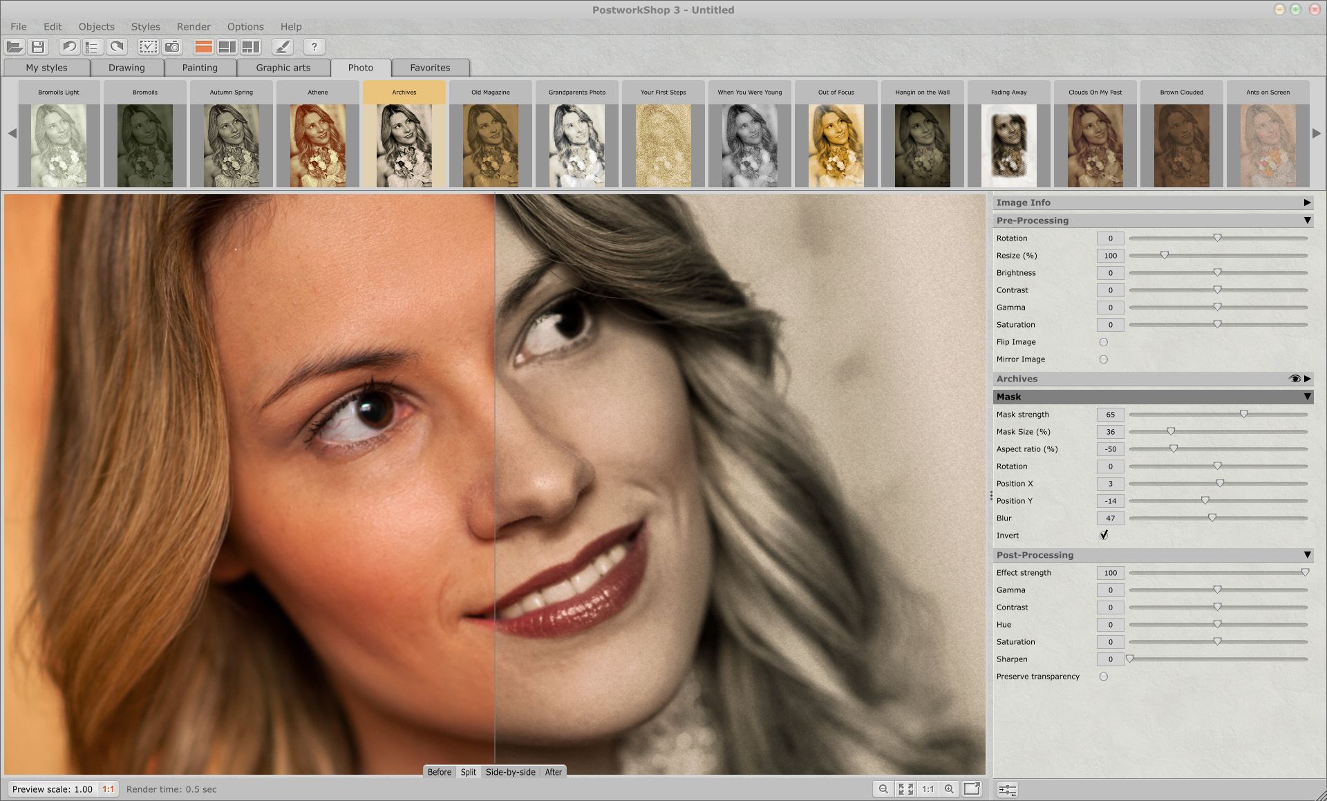Viewport: 1327px width, 801px height.
Task: Select the Favorites tab
Action: [429, 66]
